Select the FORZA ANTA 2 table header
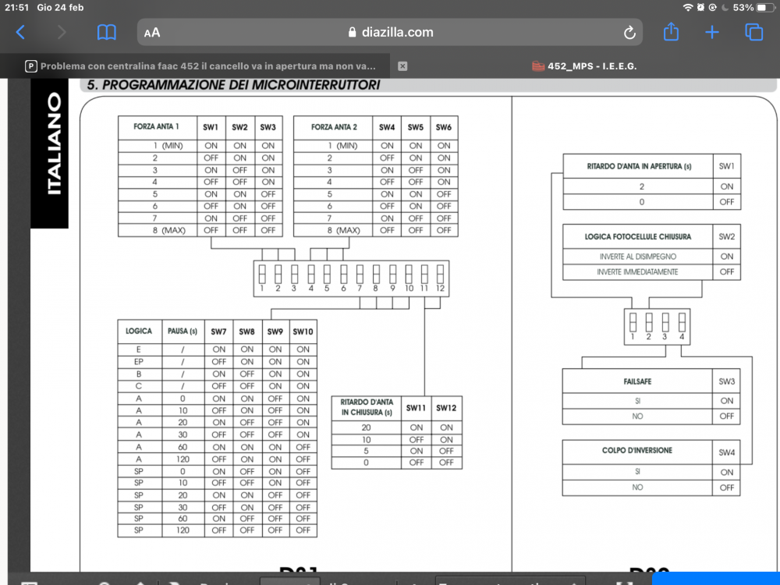780x585 pixels. [x=334, y=127]
